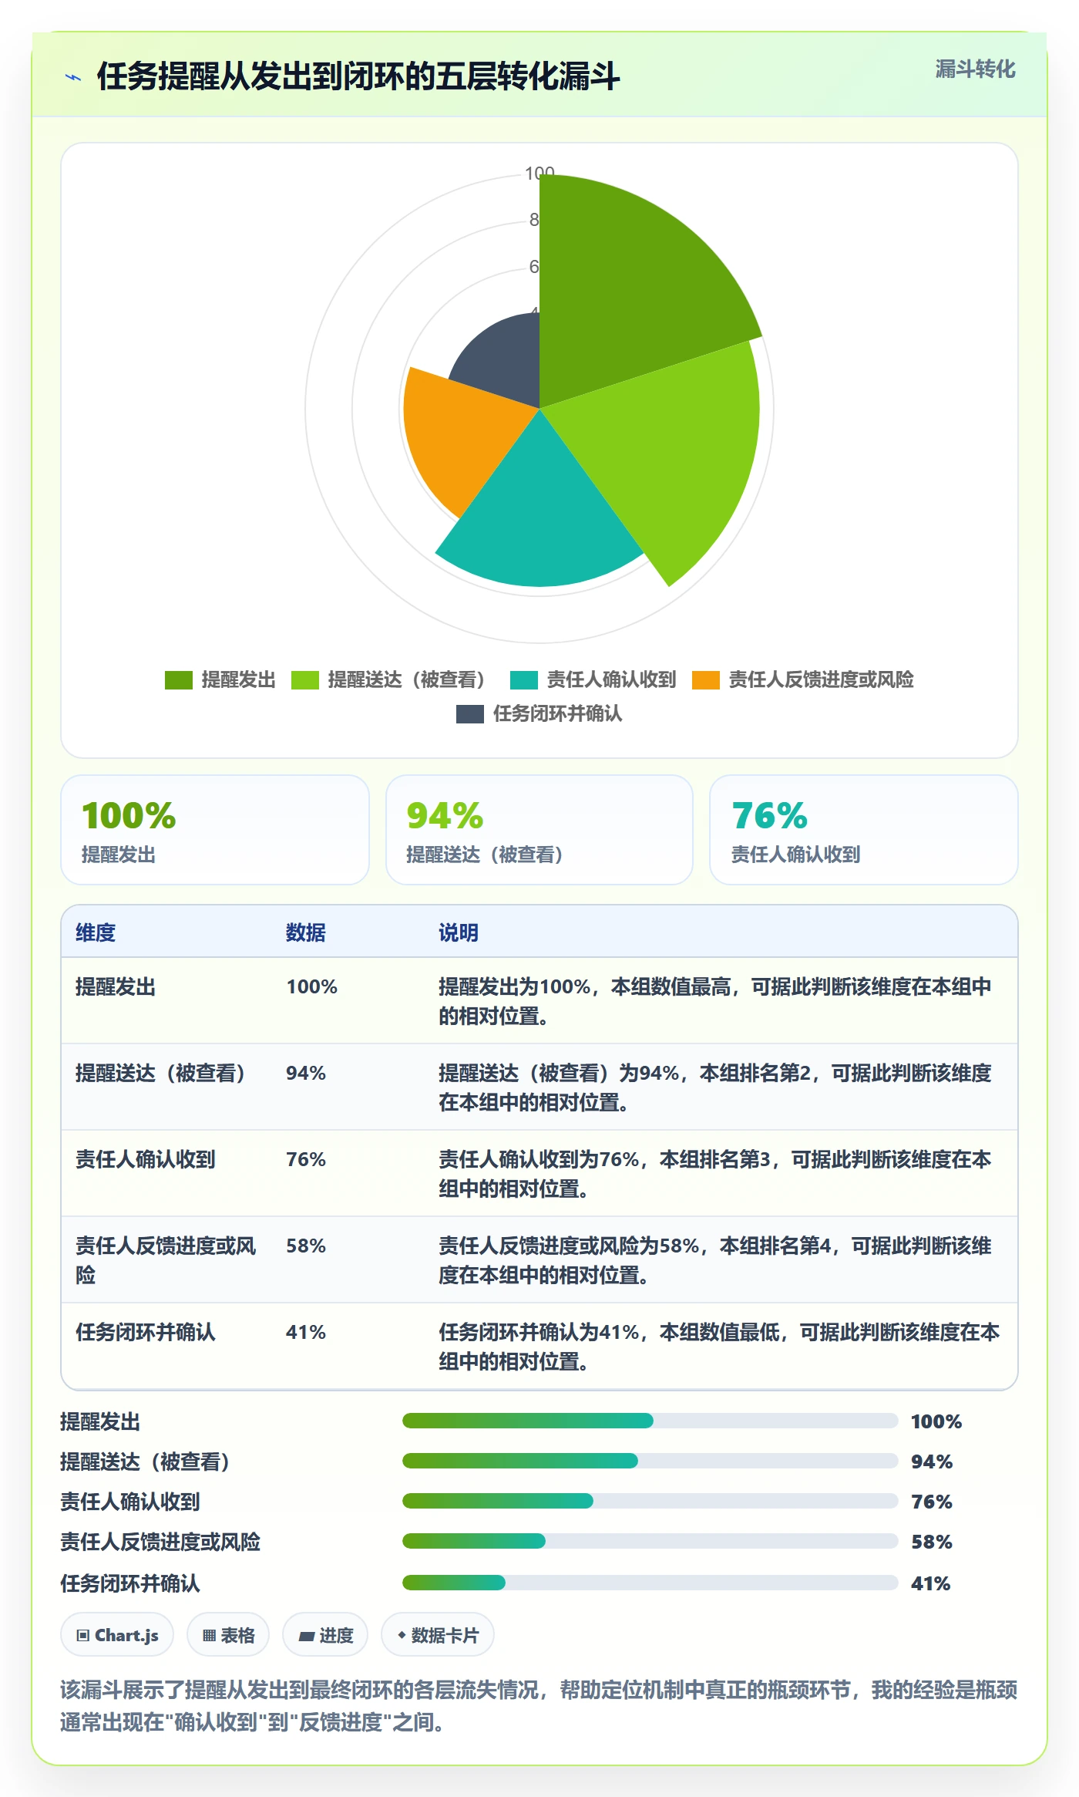
Task: Select the Chart.js tag chip
Action: tap(117, 1635)
